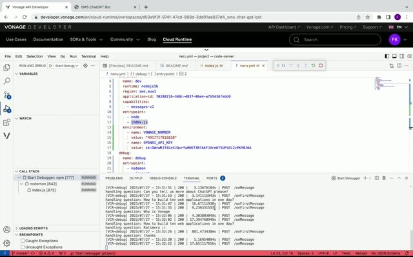Select index.js [873] in call stack
413x257 pixels.
[56, 190]
